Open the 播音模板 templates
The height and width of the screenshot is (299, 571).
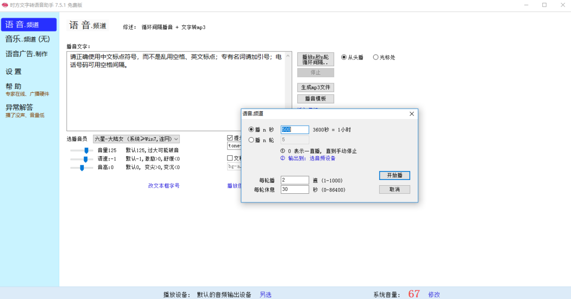(x=315, y=99)
